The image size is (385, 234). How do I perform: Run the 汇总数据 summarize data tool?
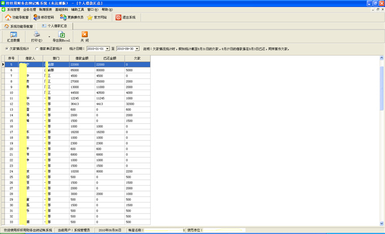click(x=13, y=36)
